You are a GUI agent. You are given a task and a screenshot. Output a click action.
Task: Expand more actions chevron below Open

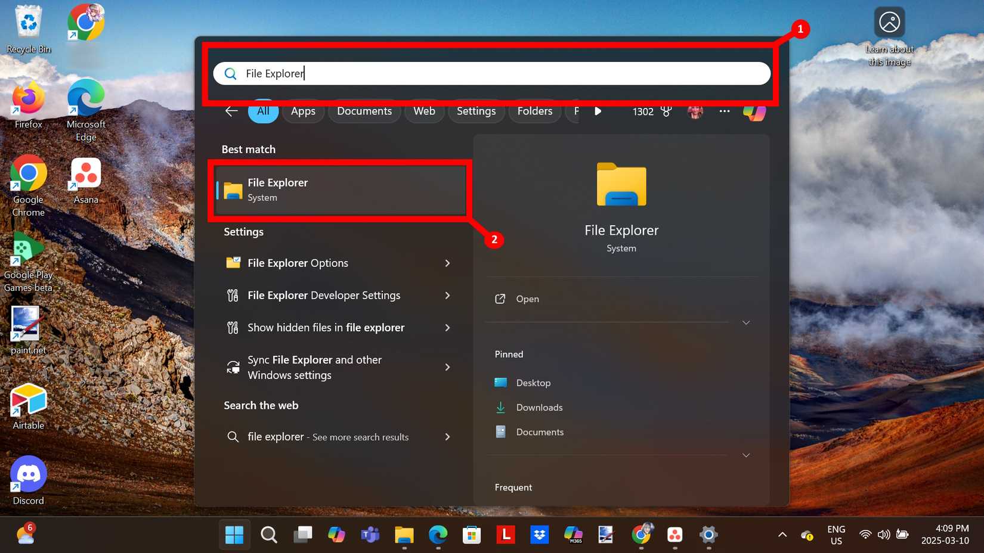click(745, 323)
